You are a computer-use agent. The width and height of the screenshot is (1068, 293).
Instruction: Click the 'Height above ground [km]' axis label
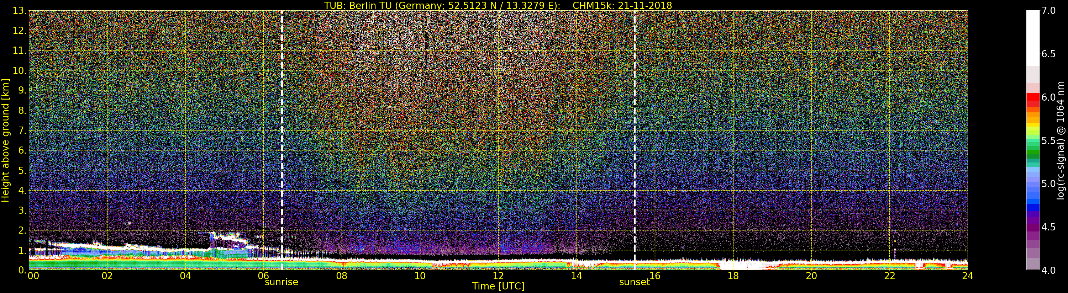pos(5,140)
